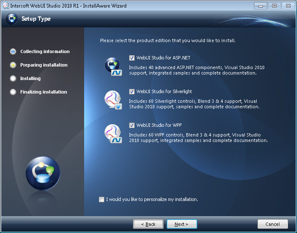The height and width of the screenshot is (233, 297).
Task: Click the WebUI Studio for Silverlight product icon
Action: point(113,100)
